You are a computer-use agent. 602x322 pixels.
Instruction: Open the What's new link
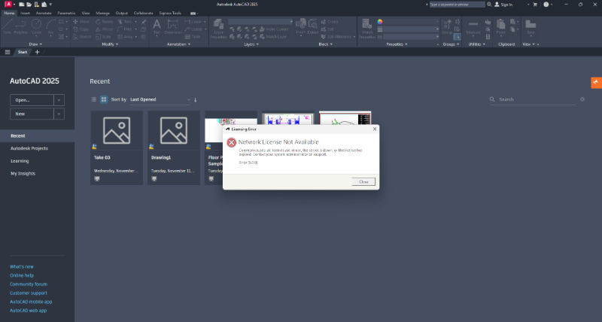22,266
